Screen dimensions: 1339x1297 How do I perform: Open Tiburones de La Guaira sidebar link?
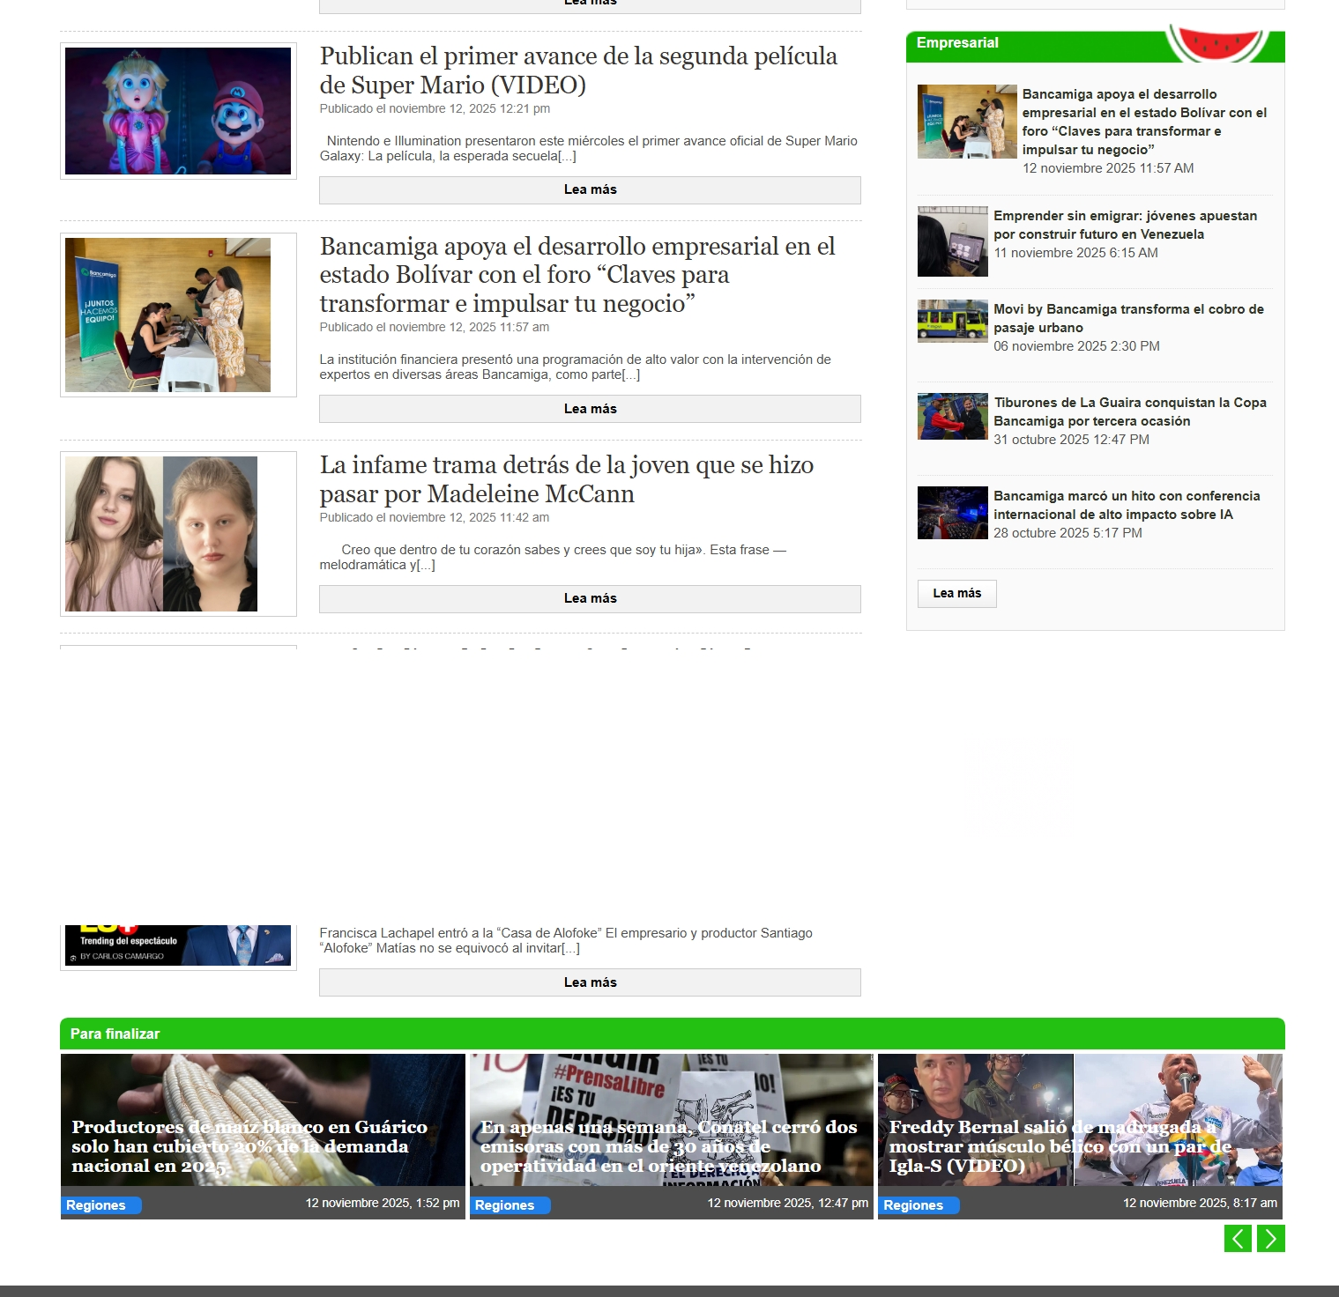pyautogui.click(x=1129, y=411)
